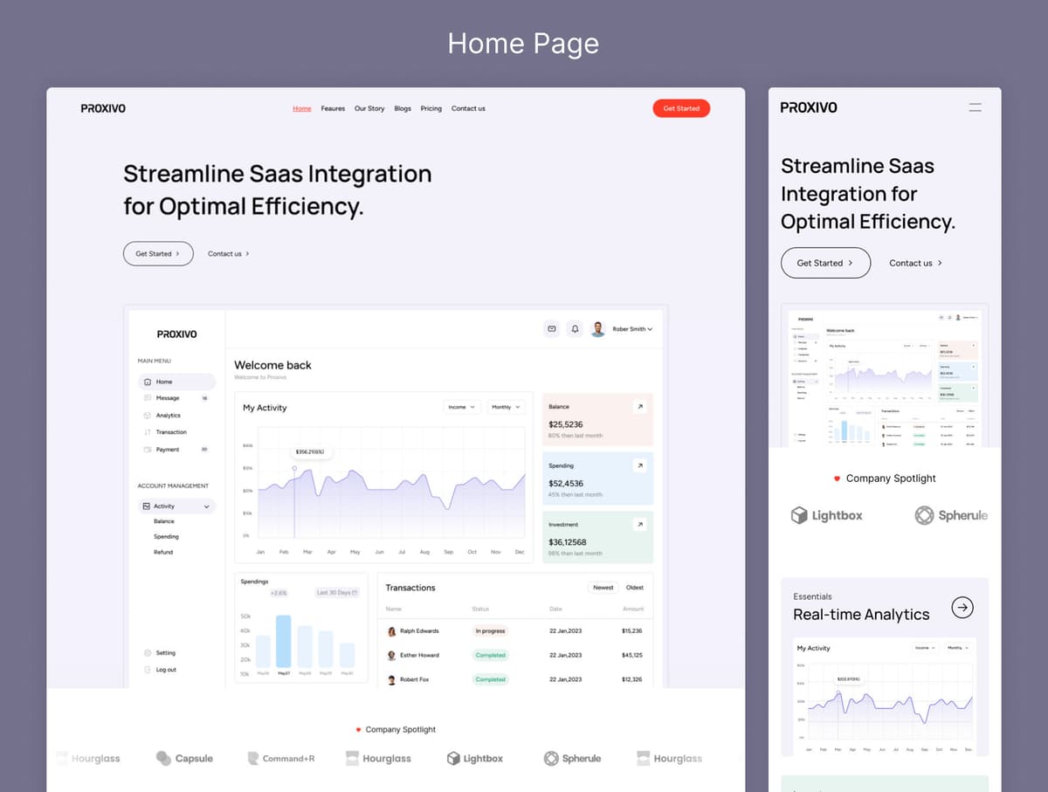Expand the Rober Smith profile menu

(x=632, y=329)
